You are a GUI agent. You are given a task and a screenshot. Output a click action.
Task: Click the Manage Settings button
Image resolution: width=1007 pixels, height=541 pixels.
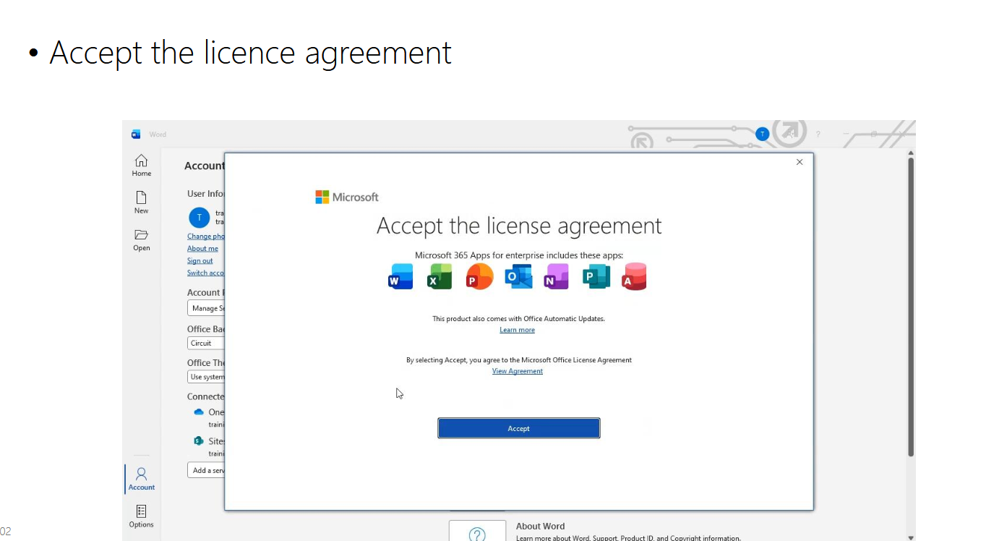(x=206, y=308)
